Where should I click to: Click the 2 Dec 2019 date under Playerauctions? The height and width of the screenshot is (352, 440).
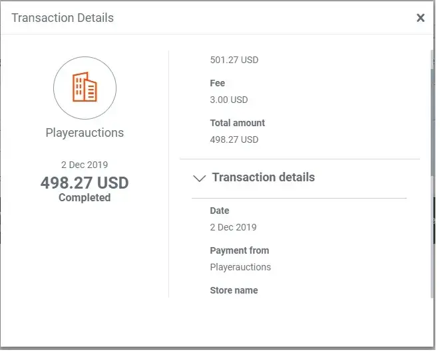coord(85,165)
